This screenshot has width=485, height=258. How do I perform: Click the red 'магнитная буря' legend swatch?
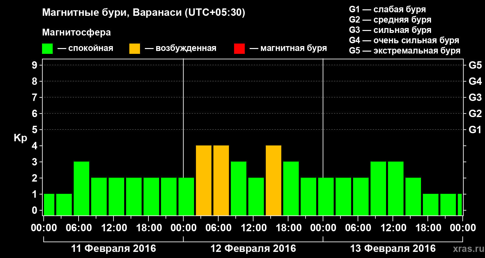[x=239, y=49]
